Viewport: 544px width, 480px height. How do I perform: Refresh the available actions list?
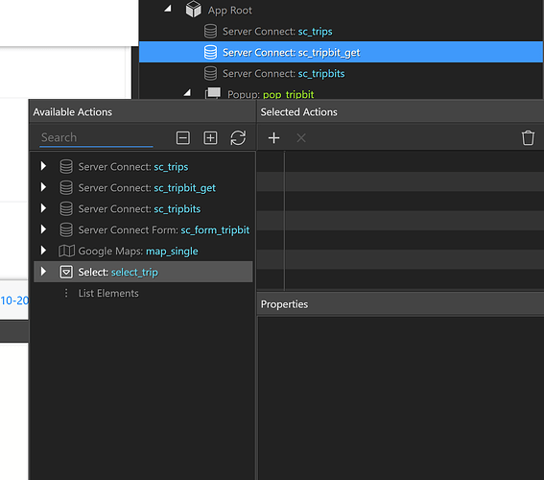point(238,138)
